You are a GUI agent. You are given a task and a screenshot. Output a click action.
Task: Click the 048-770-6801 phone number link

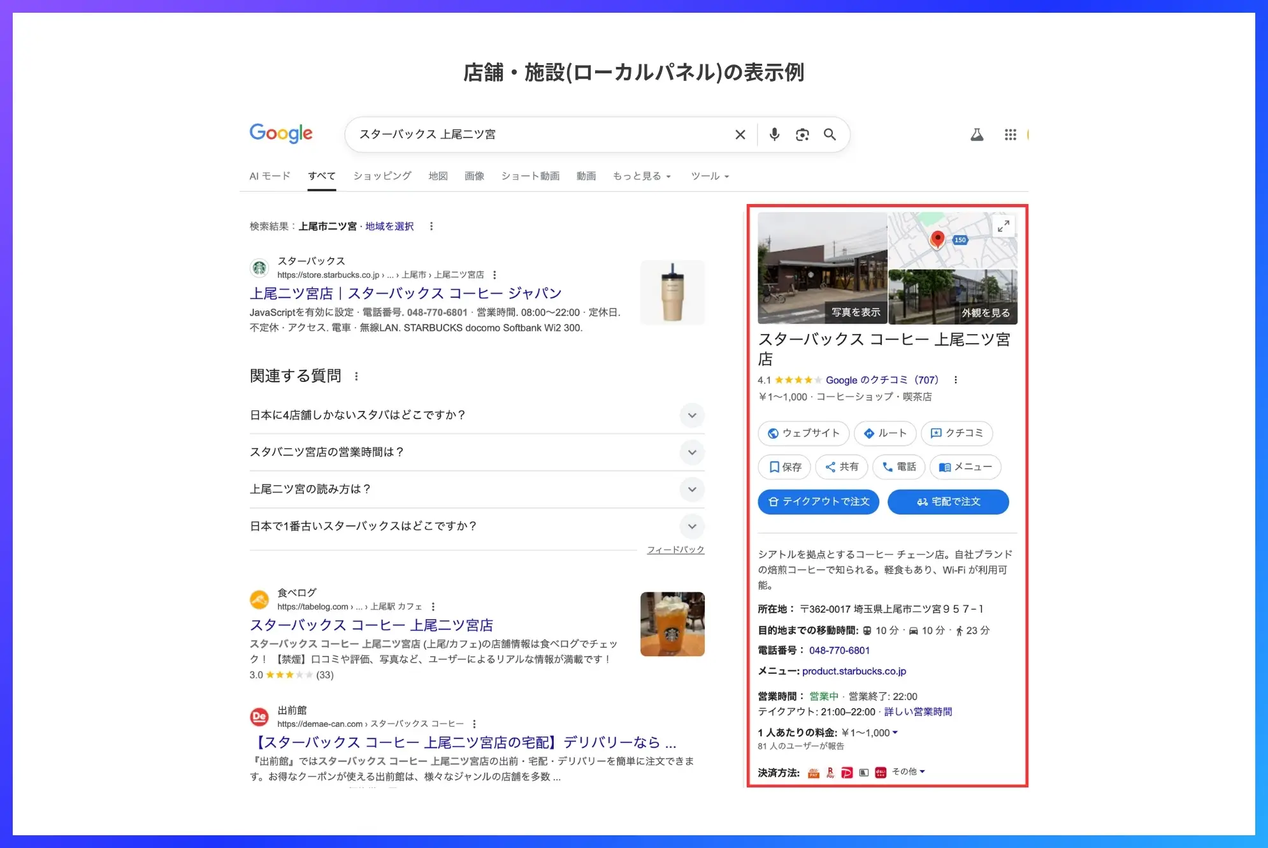(839, 650)
